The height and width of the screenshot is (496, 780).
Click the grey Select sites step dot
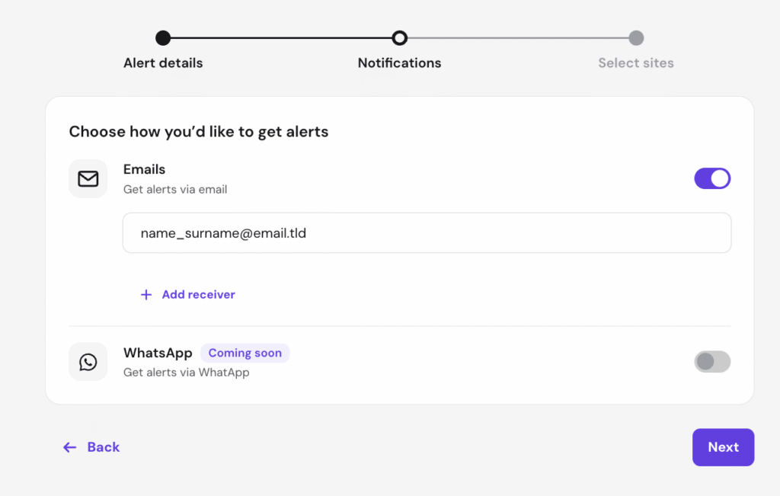pos(636,38)
